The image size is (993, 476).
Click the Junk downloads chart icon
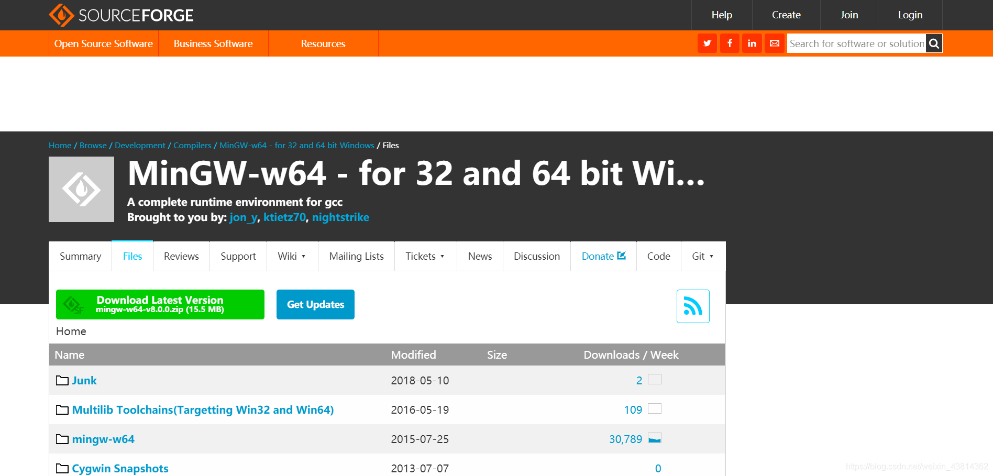click(x=655, y=379)
